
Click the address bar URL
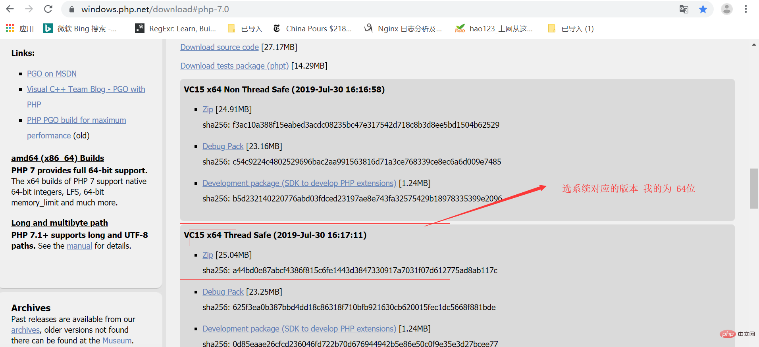(155, 9)
